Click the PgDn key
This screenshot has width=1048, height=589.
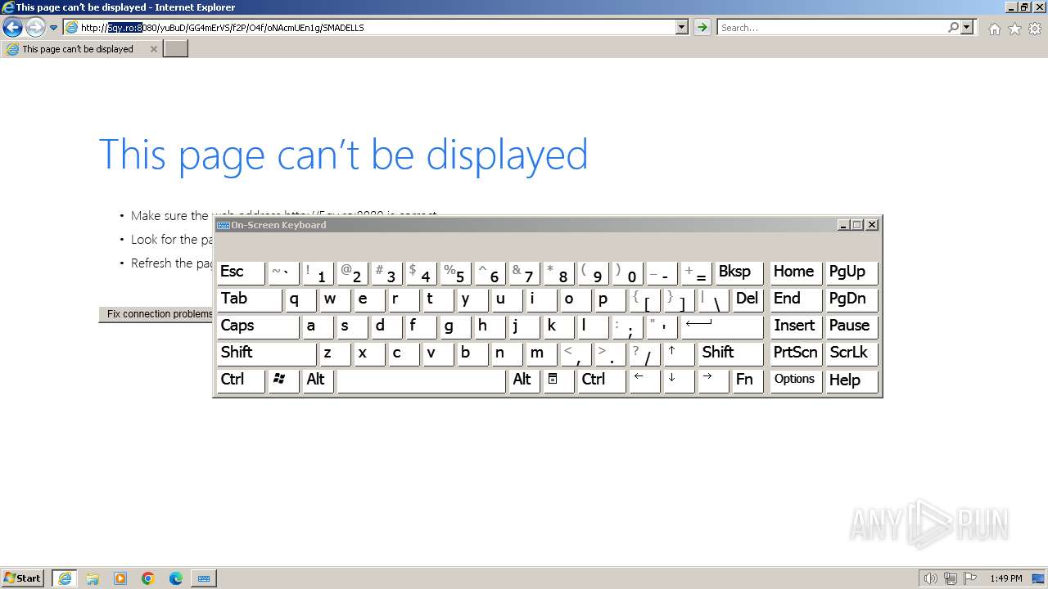851,299
